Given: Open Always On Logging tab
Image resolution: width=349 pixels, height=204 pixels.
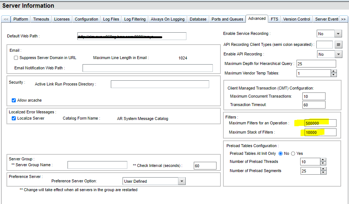Looking at the screenshot, I should 168,19.
